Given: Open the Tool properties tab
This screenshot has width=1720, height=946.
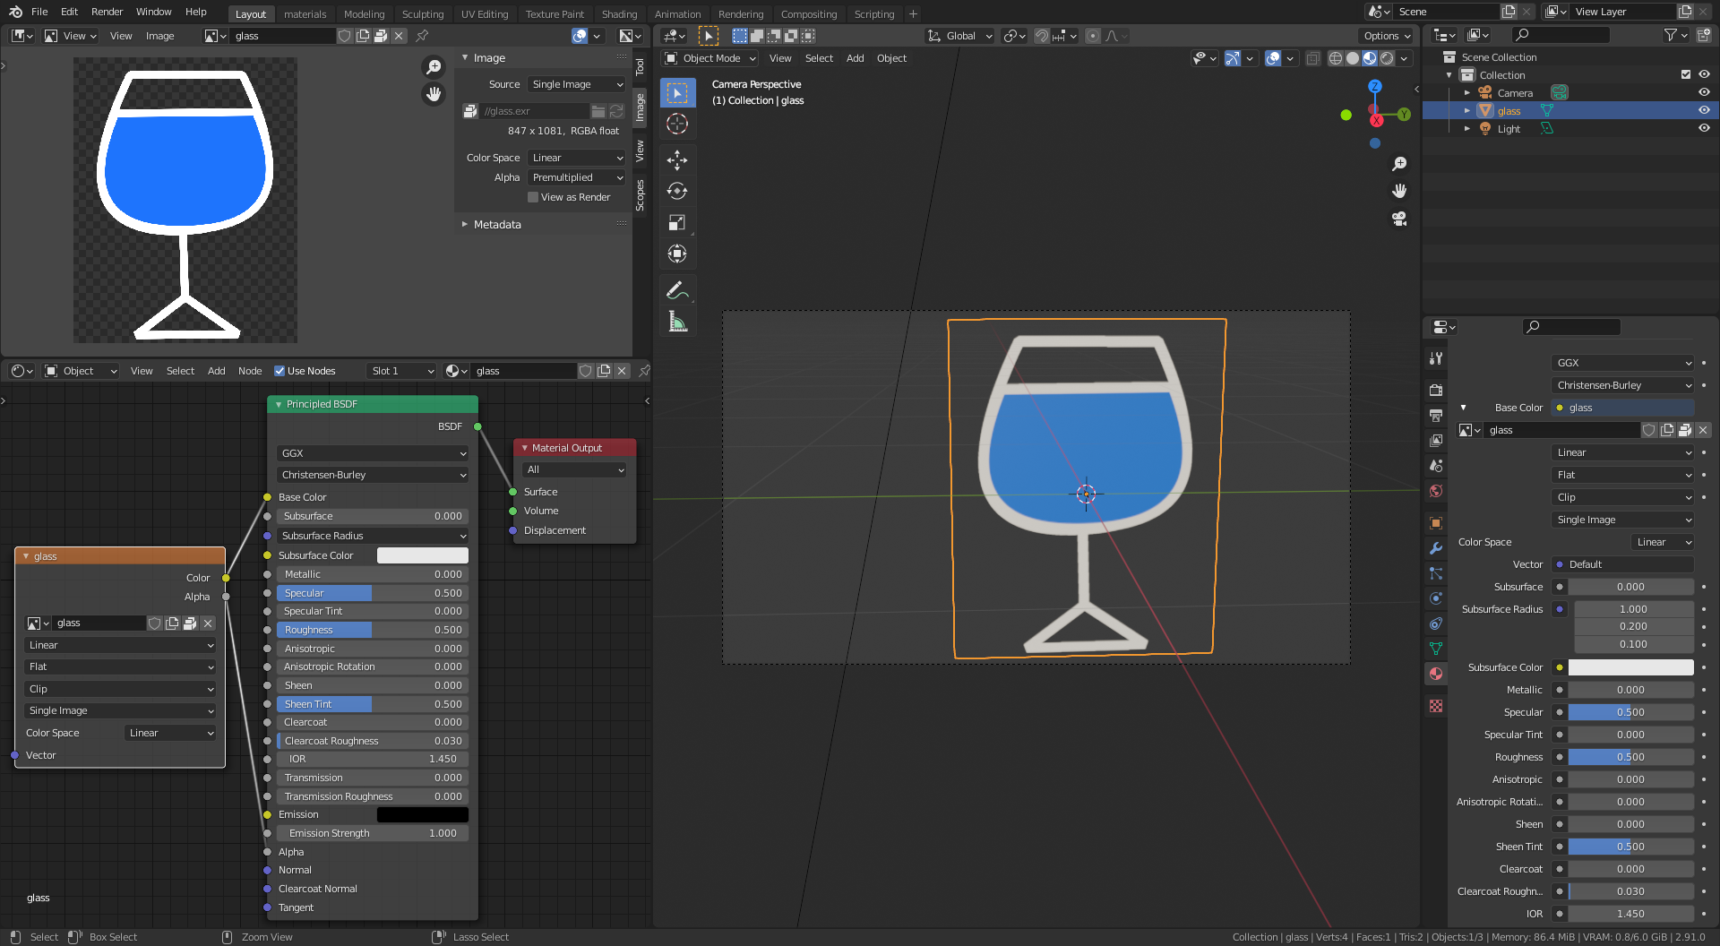Looking at the screenshot, I should coord(1436,357).
